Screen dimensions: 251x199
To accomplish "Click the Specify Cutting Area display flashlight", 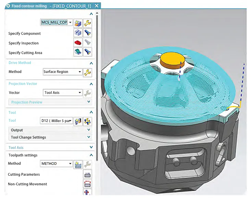I will pyautogui.click(x=87, y=52).
